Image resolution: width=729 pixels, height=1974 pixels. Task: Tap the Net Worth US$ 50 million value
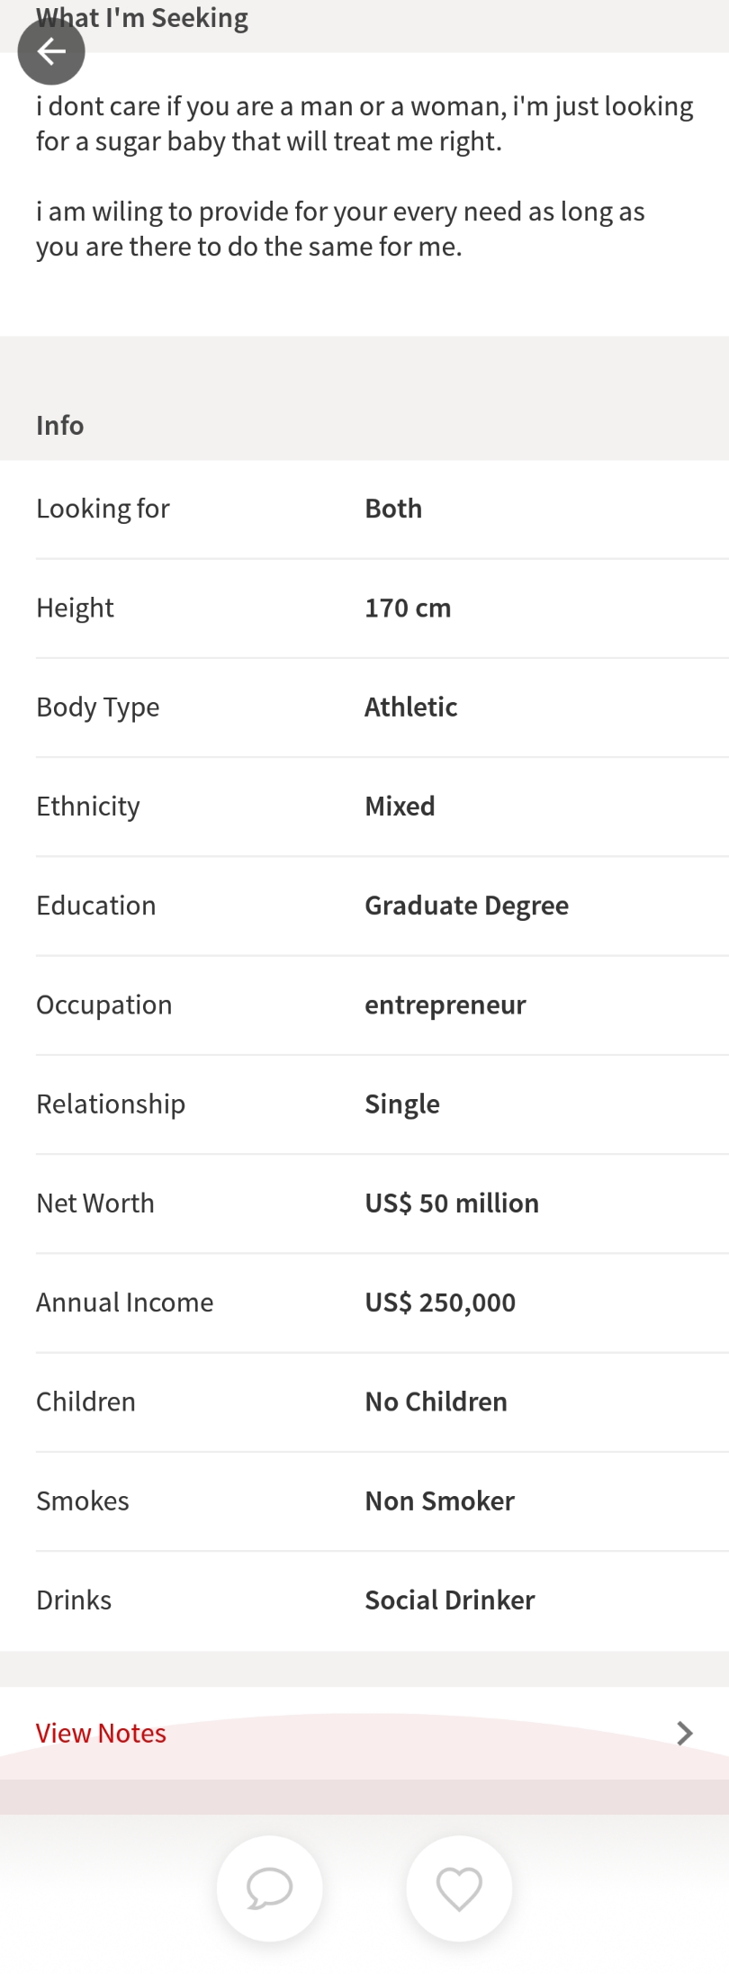452,1203
